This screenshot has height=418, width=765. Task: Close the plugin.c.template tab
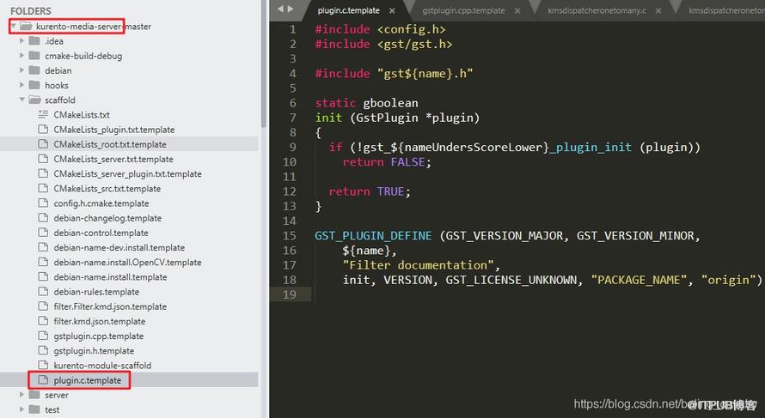(x=392, y=10)
